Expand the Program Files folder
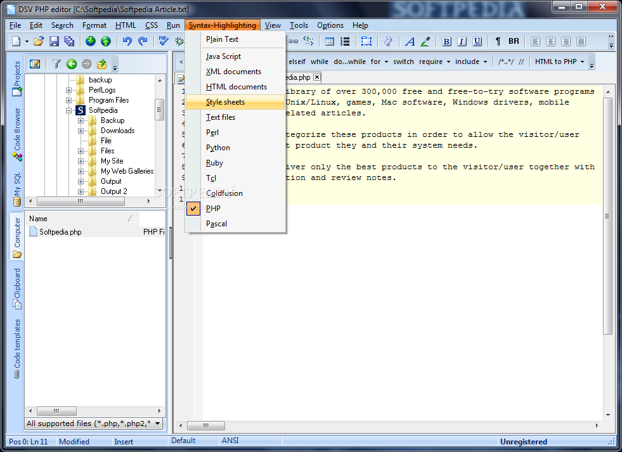The width and height of the screenshot is (622, 452). pyautogui.click(x=68, y=100)
